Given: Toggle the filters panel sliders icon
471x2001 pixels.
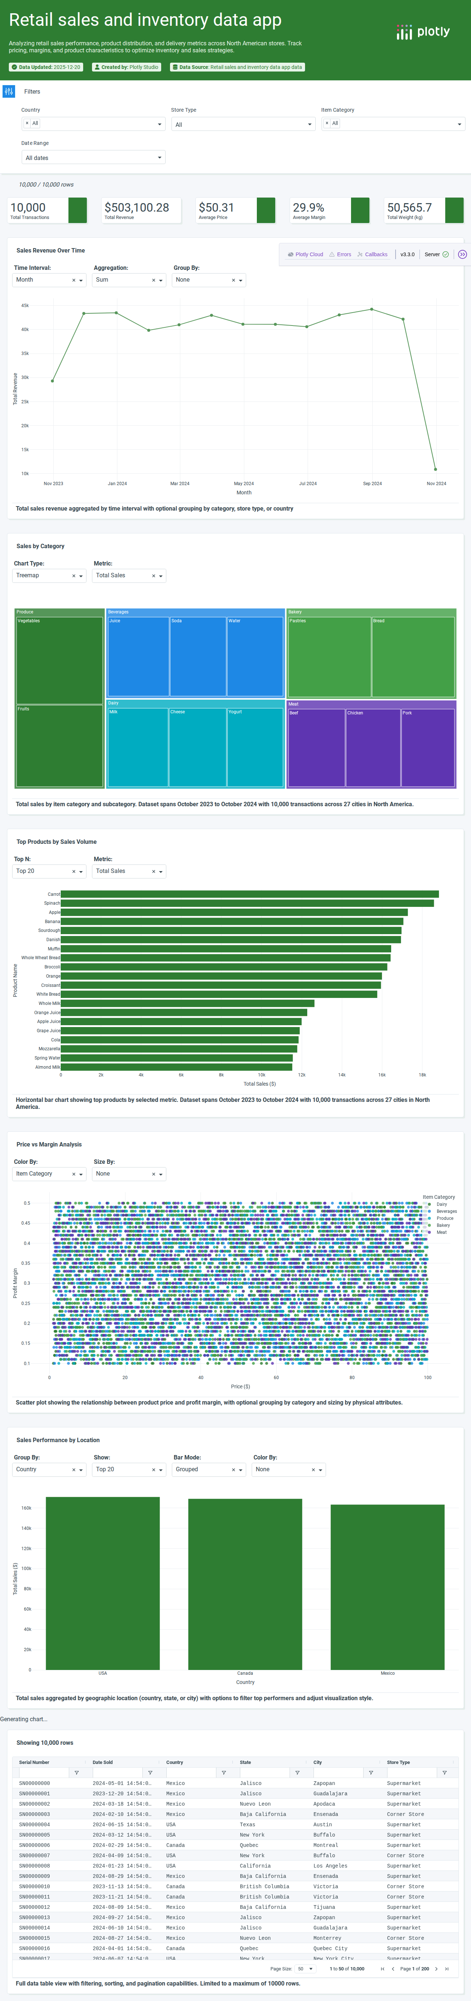Looking at the screenshot, I should click(x=8, y=92).
